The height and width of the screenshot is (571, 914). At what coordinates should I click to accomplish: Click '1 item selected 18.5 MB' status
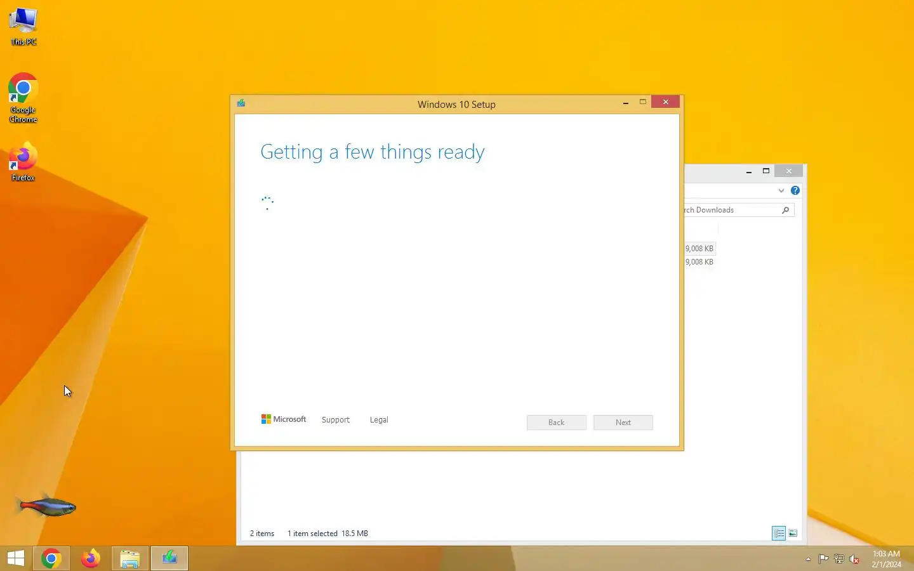tap(328, 534)
